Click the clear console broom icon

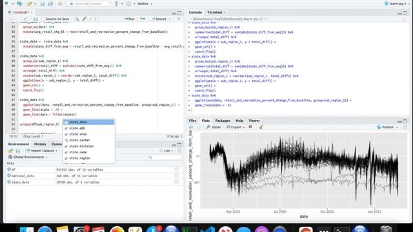tap(405, 19)
